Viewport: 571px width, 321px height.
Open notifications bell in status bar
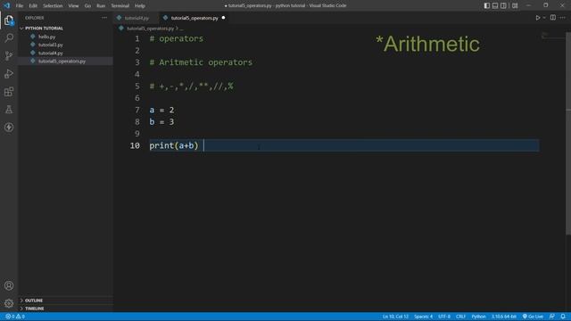(563, 317)
